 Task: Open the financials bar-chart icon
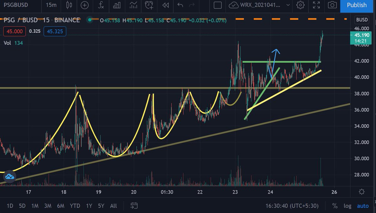pyautogui.click(x=117, y=5)
